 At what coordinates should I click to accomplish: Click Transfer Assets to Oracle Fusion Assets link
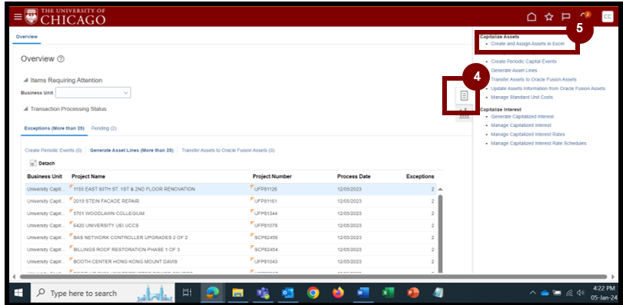click(534, 79)
